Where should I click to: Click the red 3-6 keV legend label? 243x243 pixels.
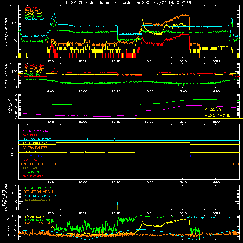coord(32,7)
